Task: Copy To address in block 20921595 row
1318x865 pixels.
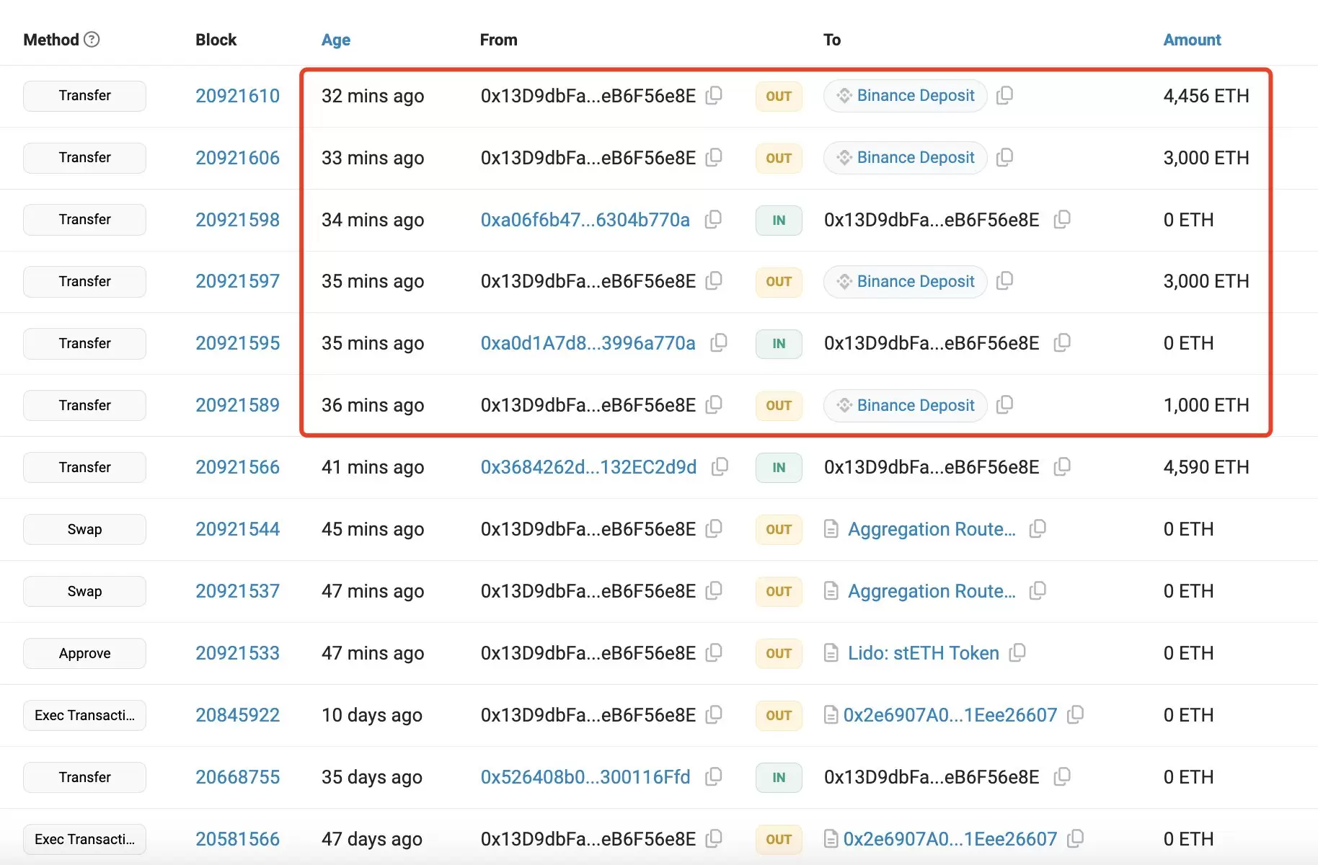Action: coord(1062,343)
